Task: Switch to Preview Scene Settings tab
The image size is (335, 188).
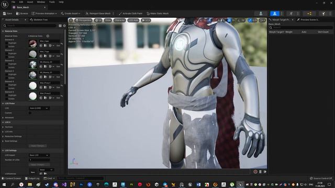Action: point(309,20)
